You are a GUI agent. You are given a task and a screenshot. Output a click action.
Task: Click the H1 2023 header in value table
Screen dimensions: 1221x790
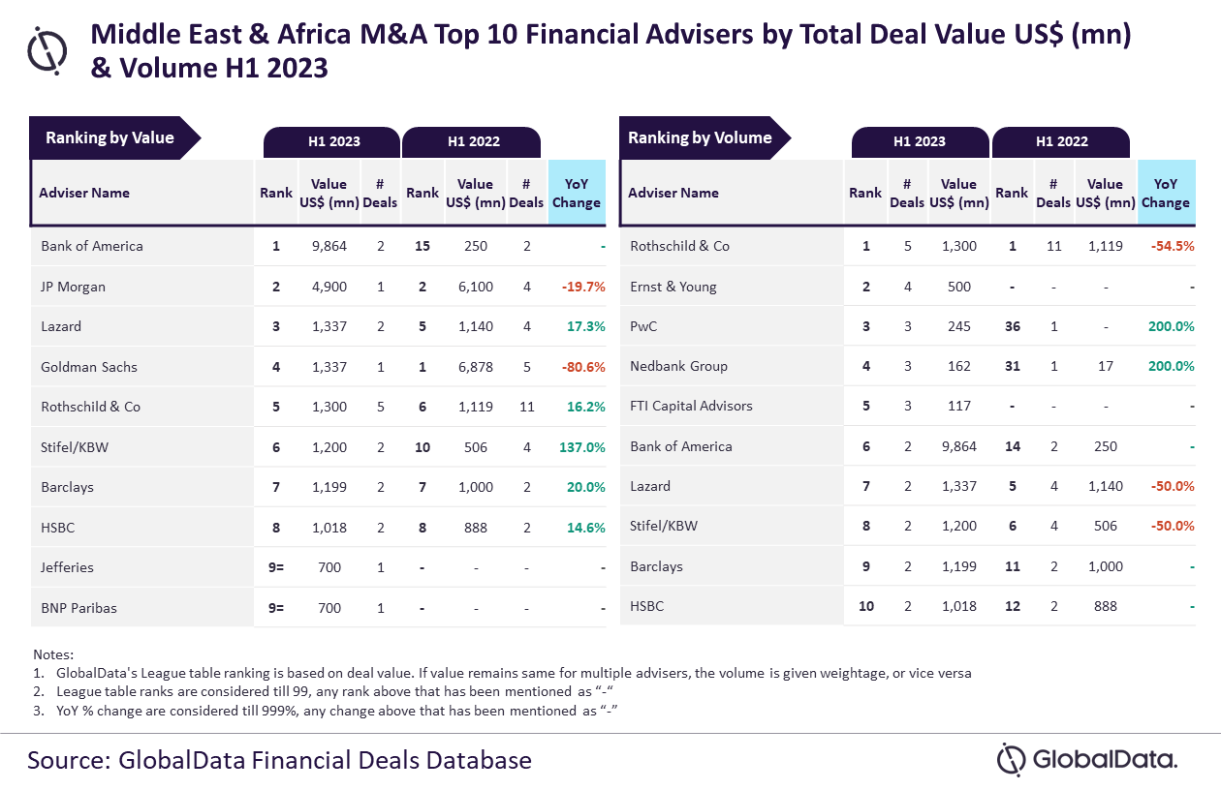click(333, 141)
